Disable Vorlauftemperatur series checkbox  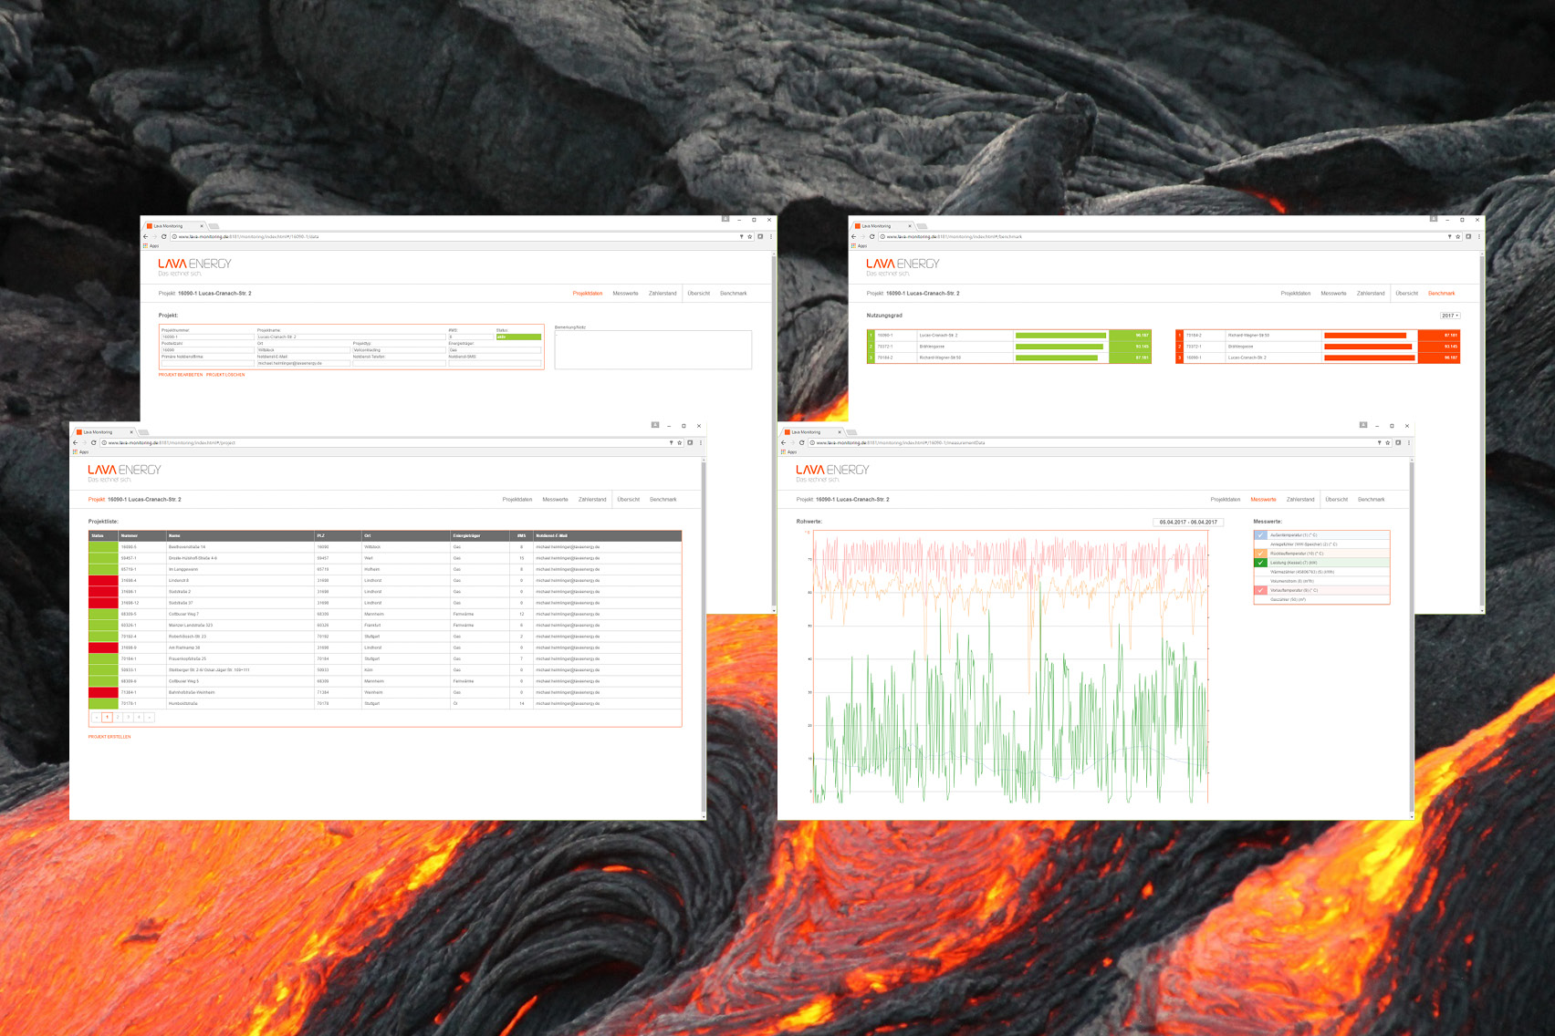(1260, 590)
